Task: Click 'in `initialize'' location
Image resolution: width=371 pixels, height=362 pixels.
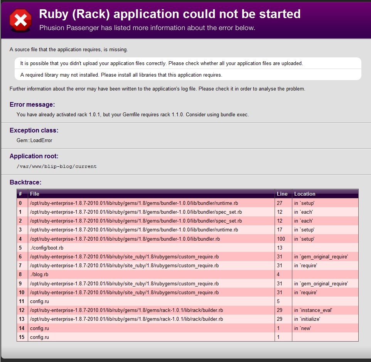Action: (x=307, y=319)
